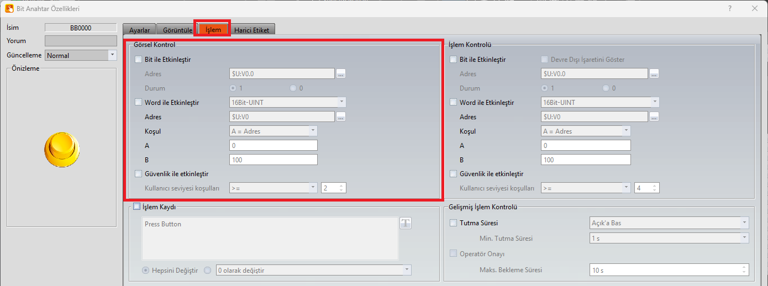
Task: Open the Harici Etiket tab
Action: (x=251, y=30)
